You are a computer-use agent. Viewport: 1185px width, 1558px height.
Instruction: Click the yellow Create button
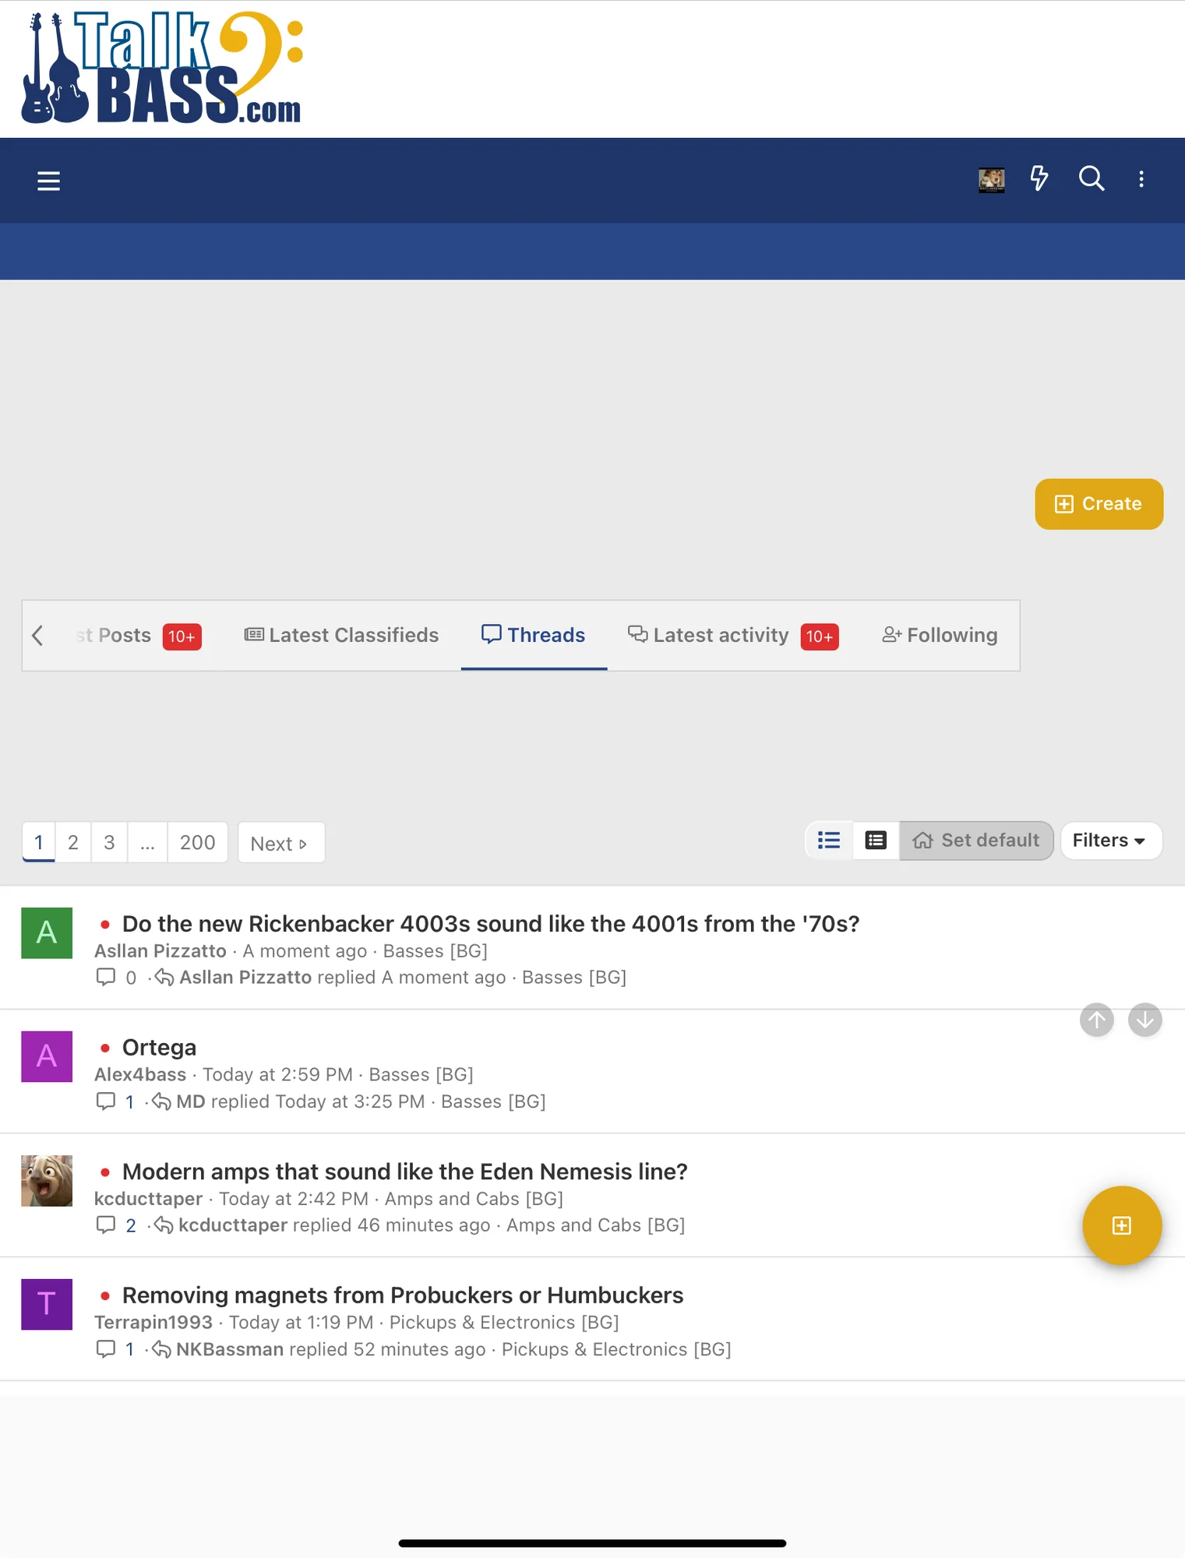tap(1099, 504)
